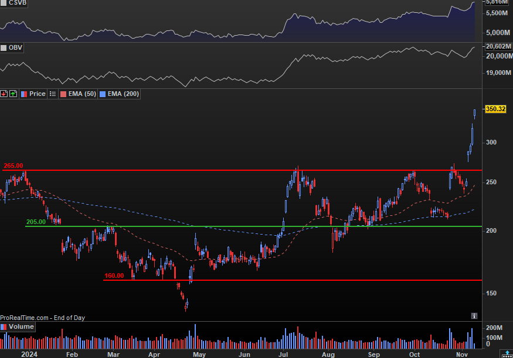Click the yellow 350.32 current price tag
The height and width of the screenshot is (358, 513).
tap(495, 109)
